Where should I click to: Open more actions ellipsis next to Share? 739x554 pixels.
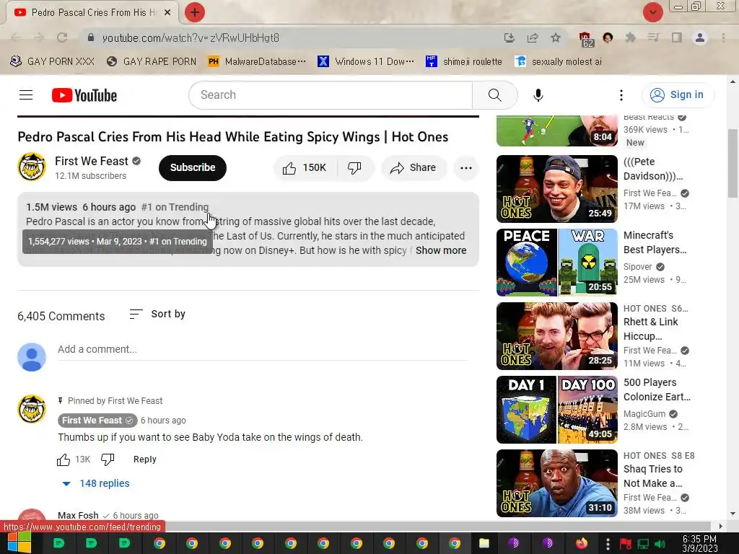pyautogui.click(x=466, y=167)
